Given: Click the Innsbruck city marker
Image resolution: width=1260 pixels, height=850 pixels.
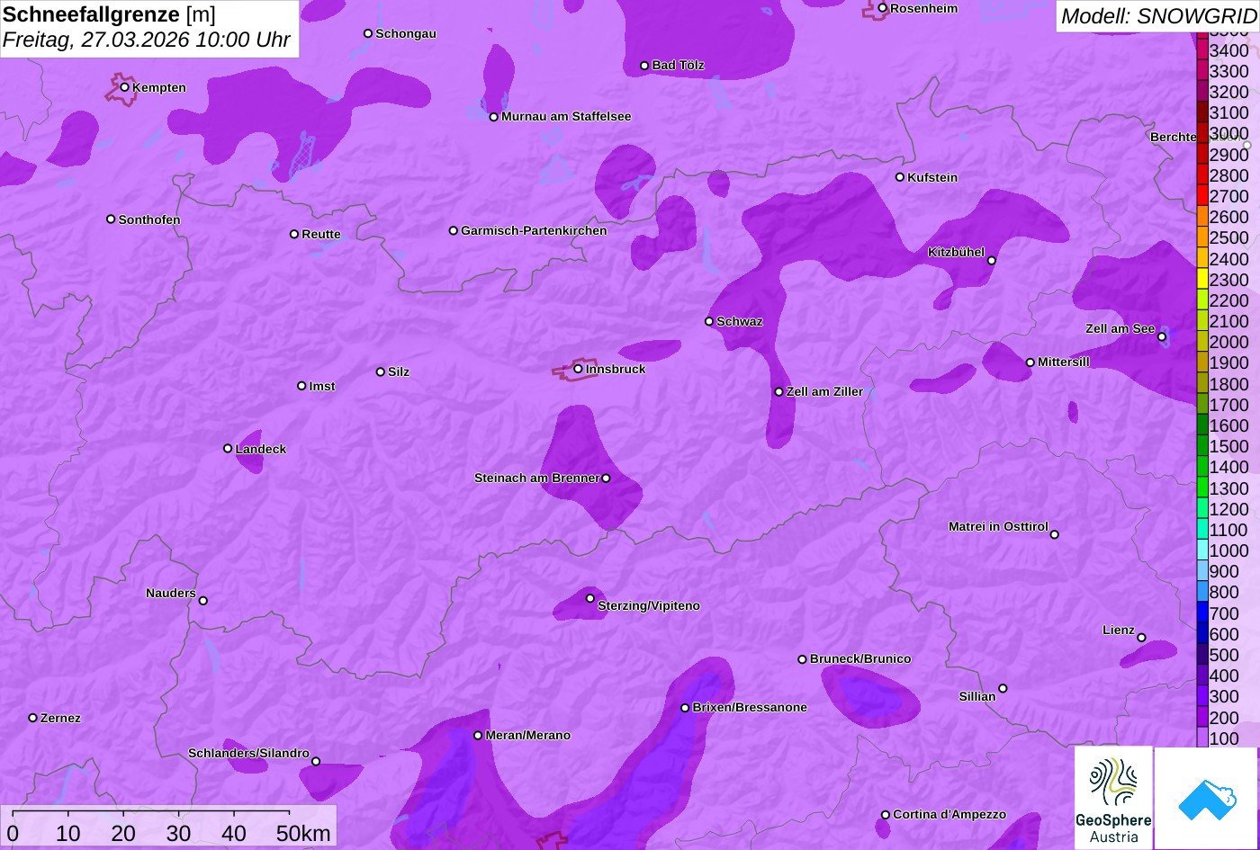Looking at the screenshot, I should coord(578,369).
